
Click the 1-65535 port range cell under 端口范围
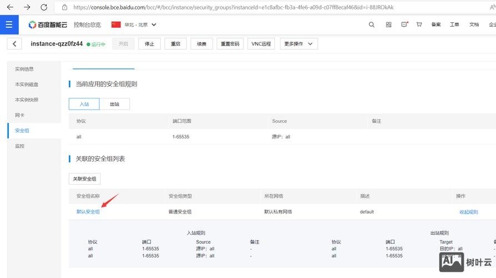(x=181, y=137)
